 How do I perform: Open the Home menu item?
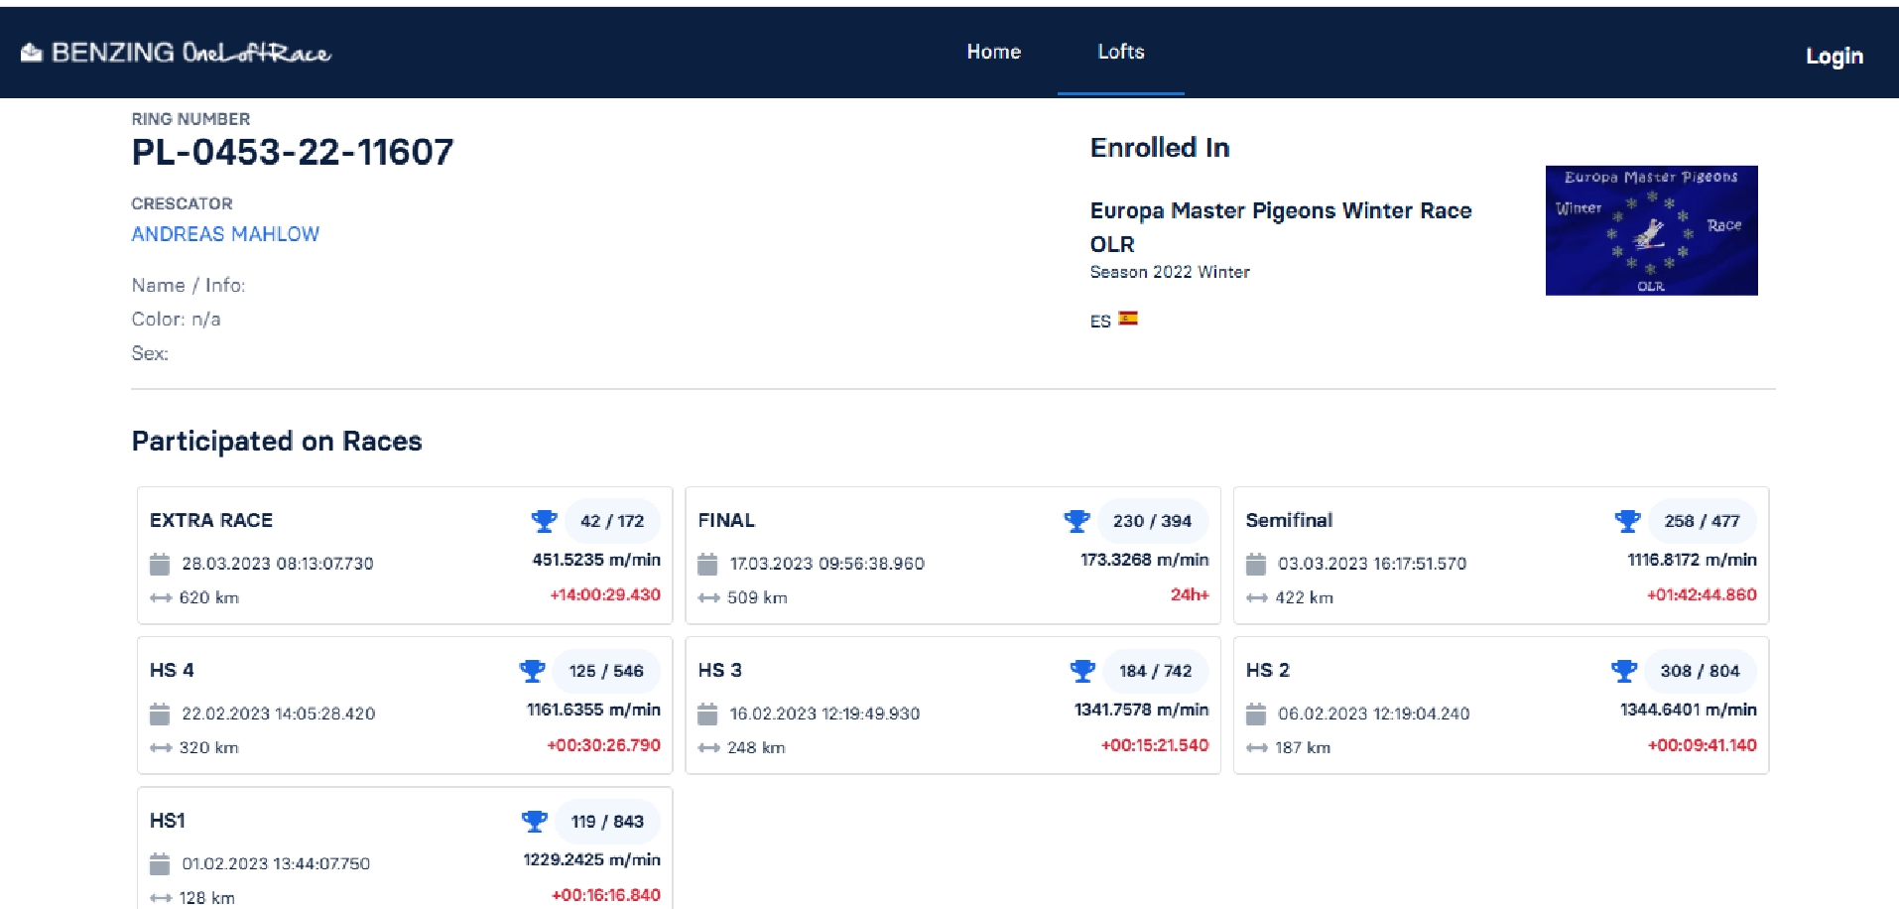(x=993, y=52)
